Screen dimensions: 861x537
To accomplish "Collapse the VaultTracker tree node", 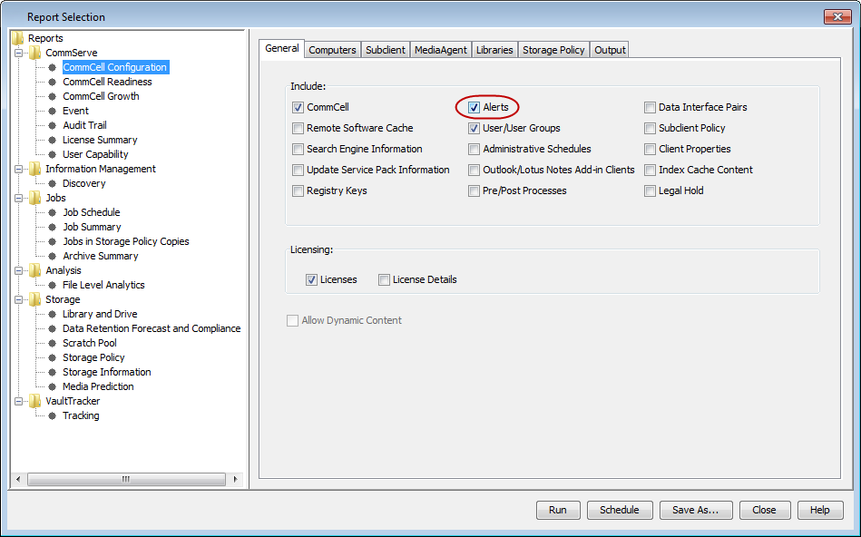I will pyautogui.click(x=19, y=401).
